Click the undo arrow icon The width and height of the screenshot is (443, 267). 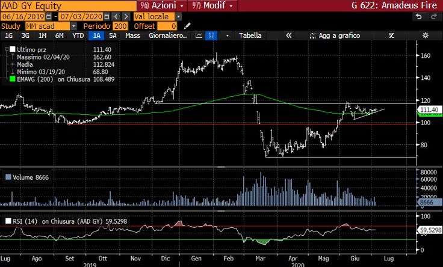click(419, 17)
